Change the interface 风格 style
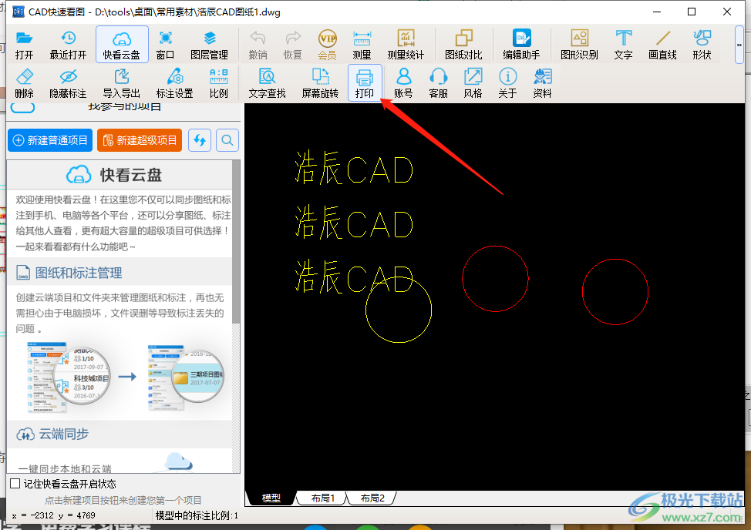Viewport: 751px width, 530px height. (473, 83)
